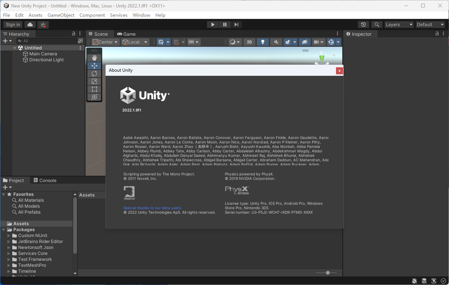449x285 pixels.
Task: Open the GameObject menu
Action: [61, 15]
